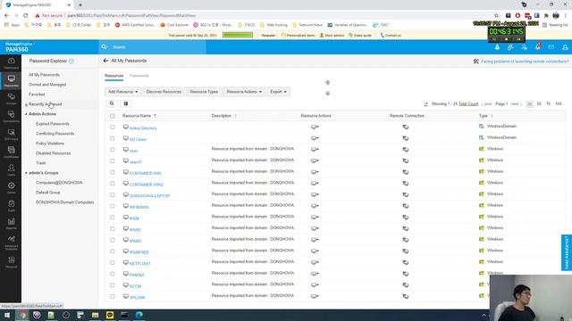Collapse the Admin Actions tree section
This screenshot has width=572, height=321.
pyautogui.click(x=26, y=114)
